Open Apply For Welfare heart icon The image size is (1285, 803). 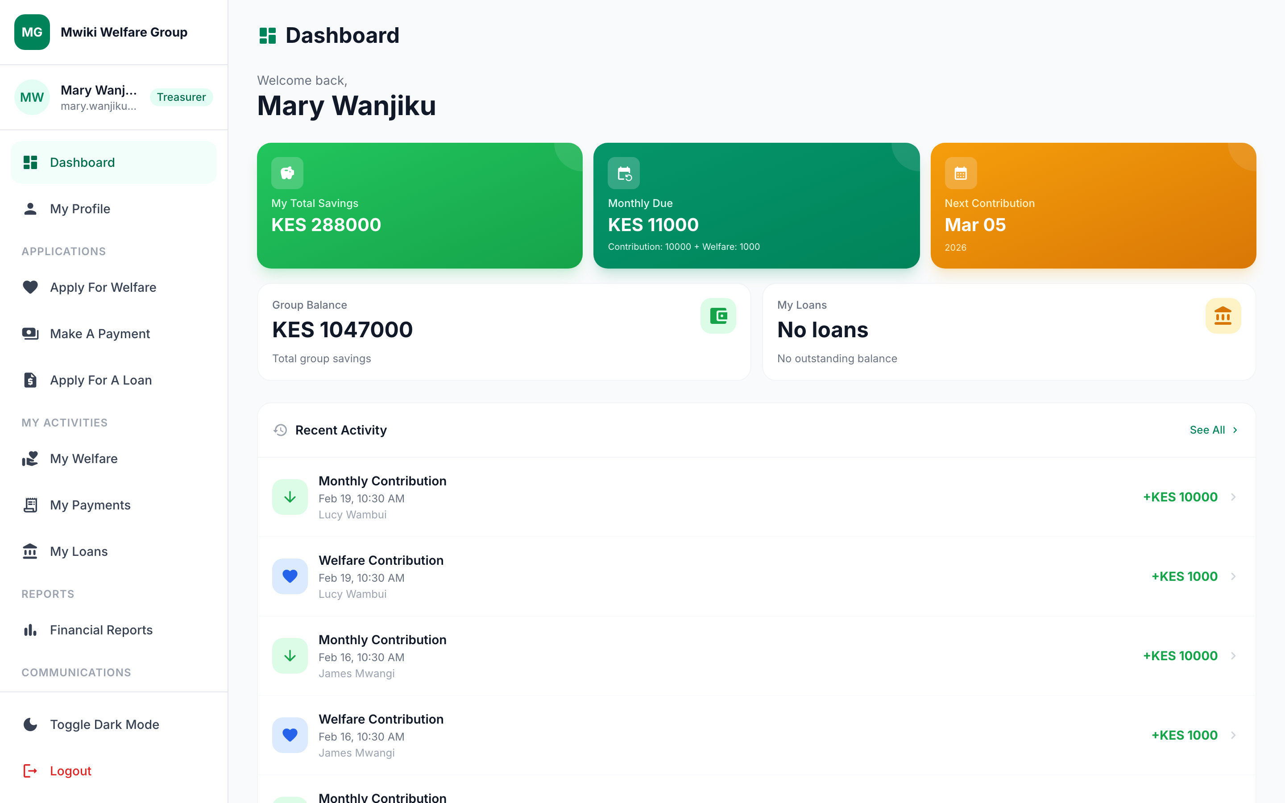point(30,287)
